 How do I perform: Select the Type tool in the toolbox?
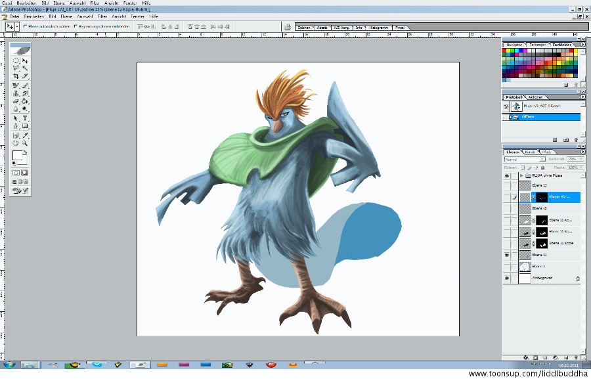point(25,118)
